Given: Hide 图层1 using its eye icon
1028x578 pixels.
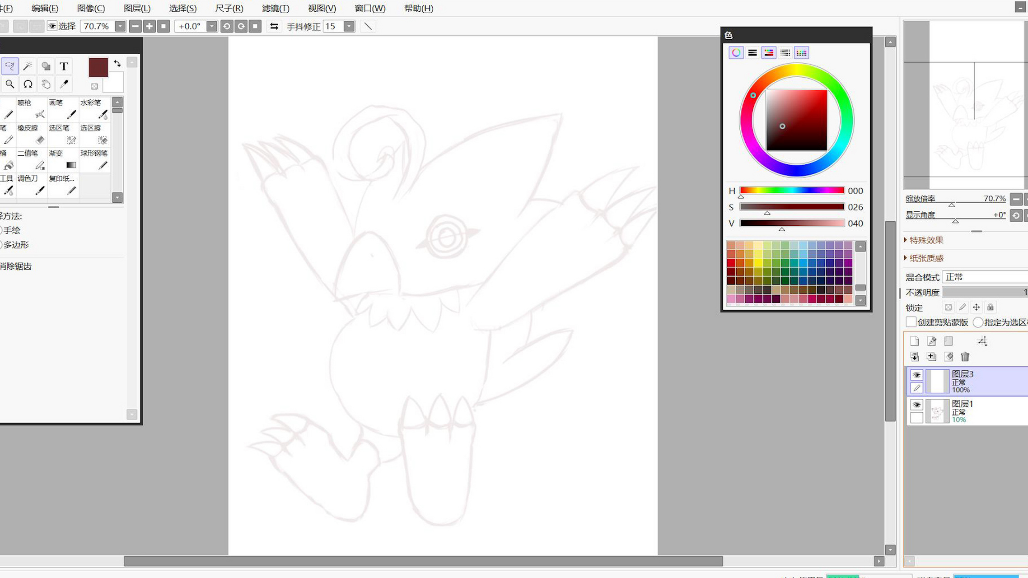Looking at the screenshot, I should (916, 405).
